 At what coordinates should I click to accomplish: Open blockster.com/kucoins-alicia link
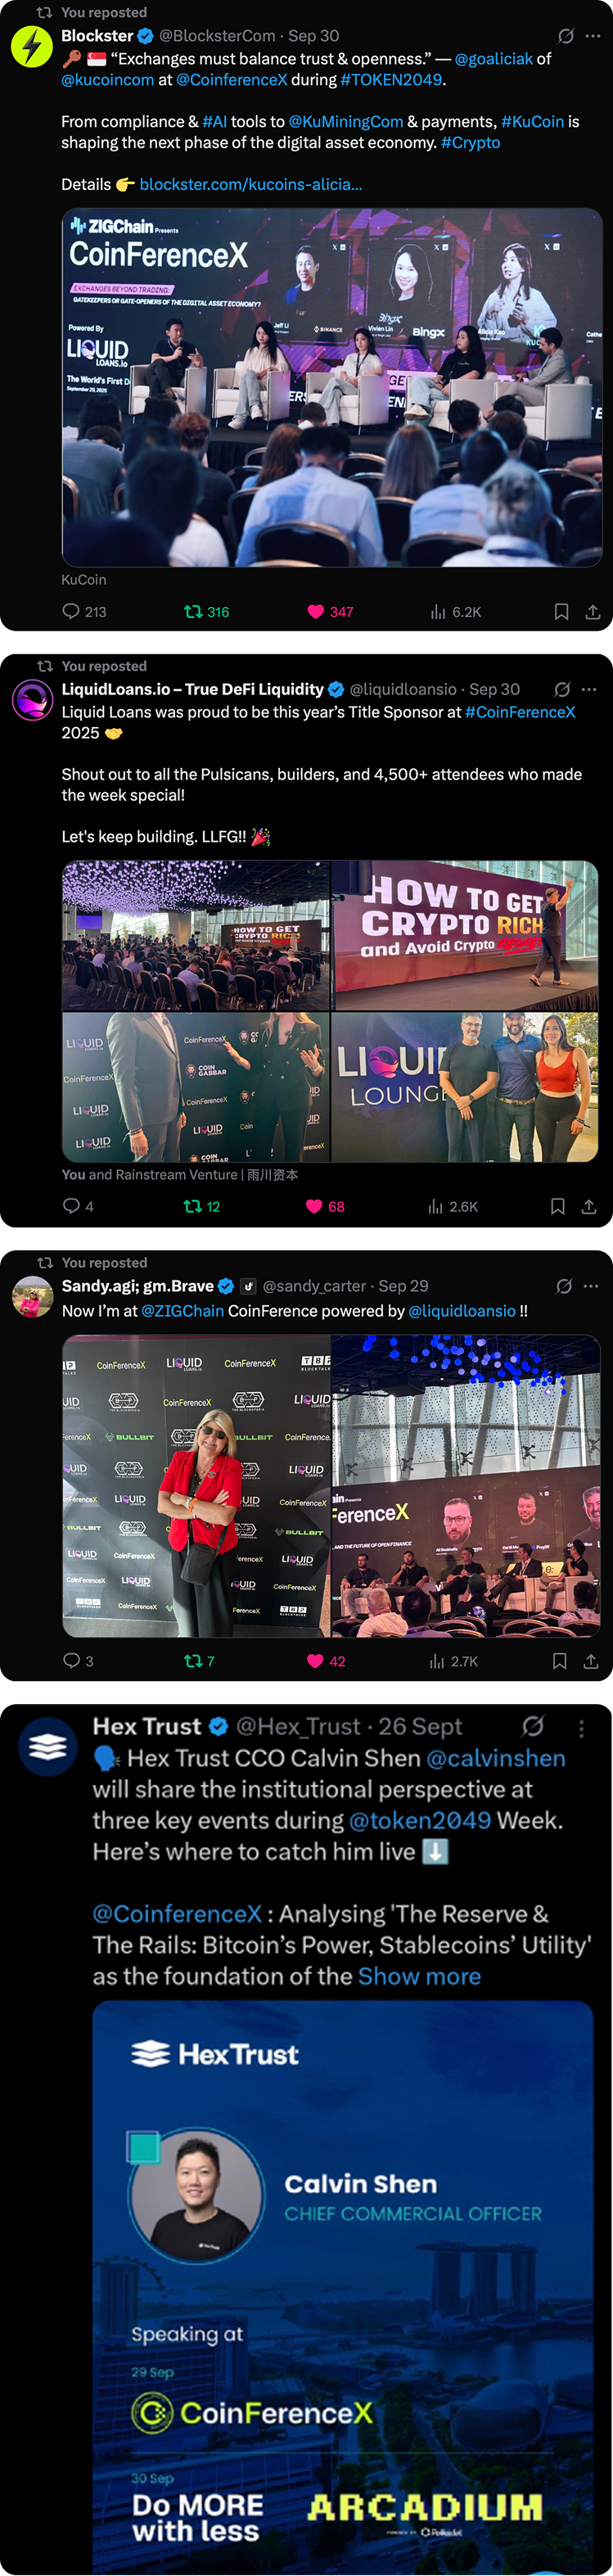tap(251, 184)
